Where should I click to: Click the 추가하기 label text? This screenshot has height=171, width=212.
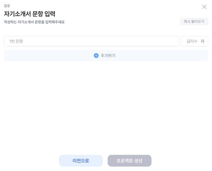coord(108,56)
